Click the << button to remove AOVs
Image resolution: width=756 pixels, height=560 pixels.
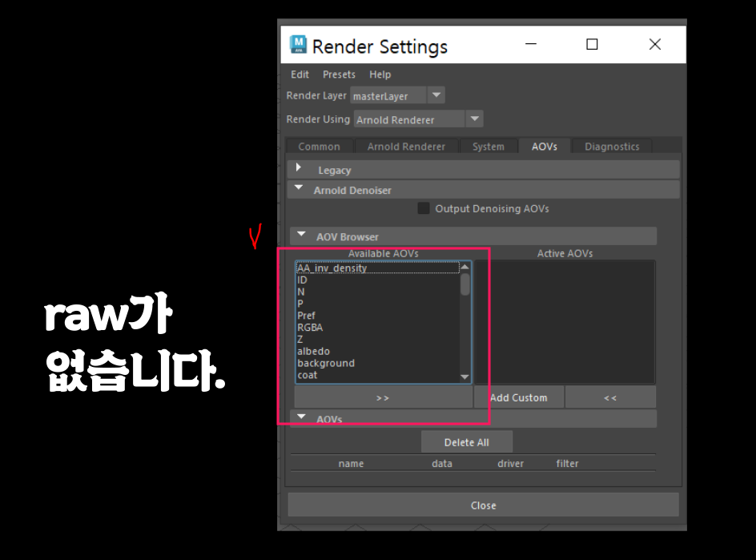pos(610,398)
